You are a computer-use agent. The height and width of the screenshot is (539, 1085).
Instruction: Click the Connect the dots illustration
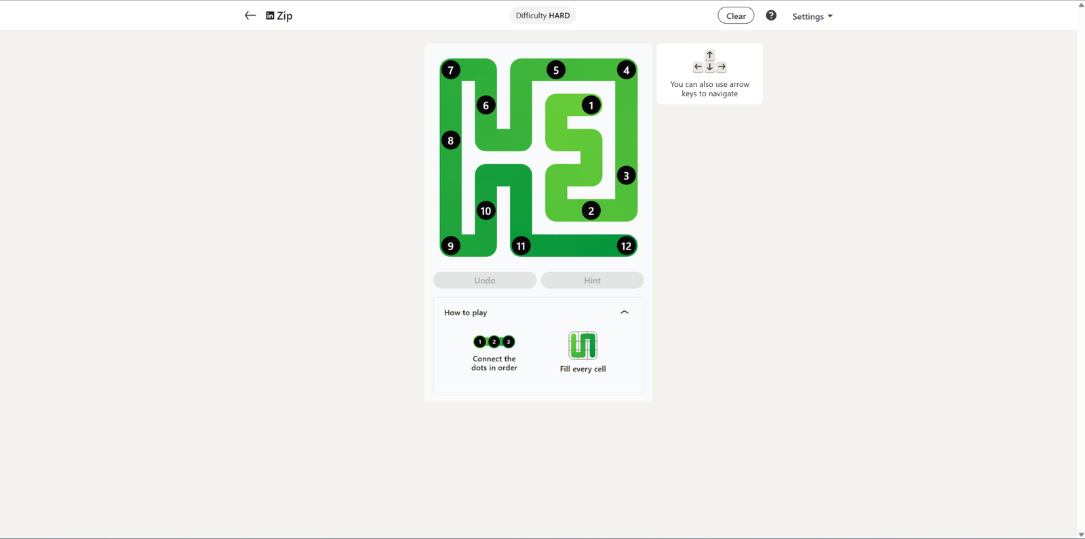pyautogui.click(x=494, y=342)
